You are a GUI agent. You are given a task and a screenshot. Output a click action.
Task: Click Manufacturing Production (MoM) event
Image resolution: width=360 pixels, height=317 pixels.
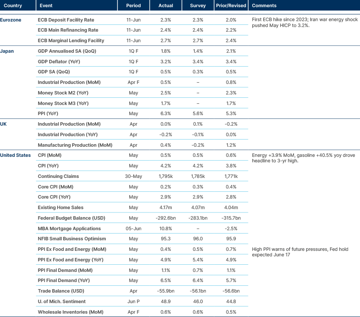point(75,145)
